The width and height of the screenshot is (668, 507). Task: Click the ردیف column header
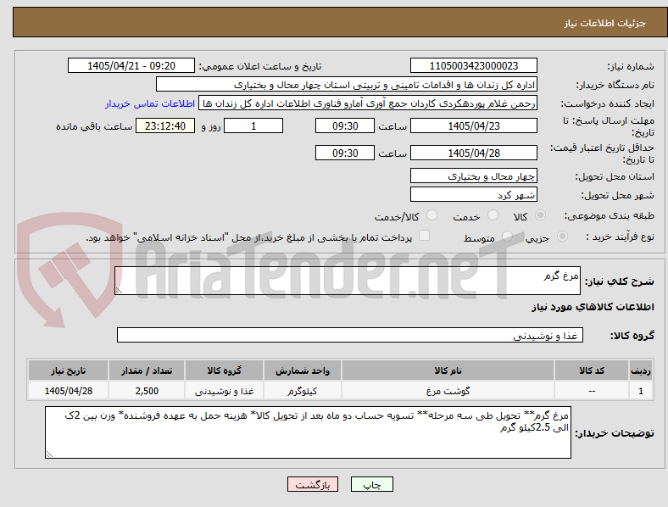pos(641,370)
